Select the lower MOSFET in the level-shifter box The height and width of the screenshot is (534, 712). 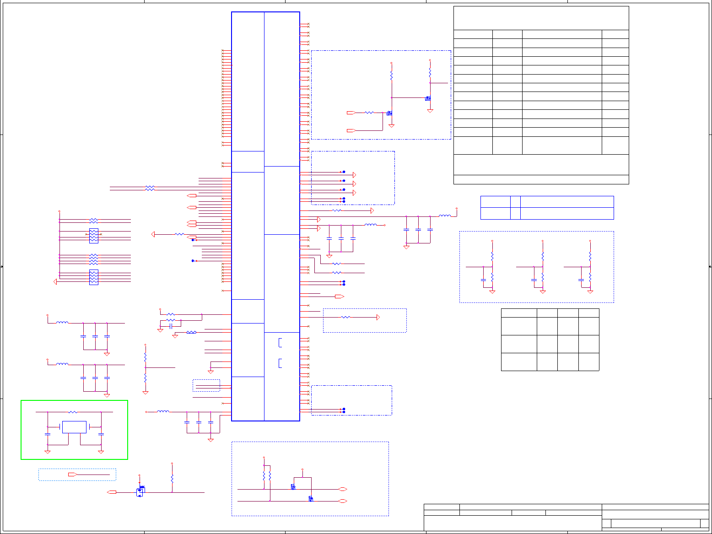[x=311, y=499]
